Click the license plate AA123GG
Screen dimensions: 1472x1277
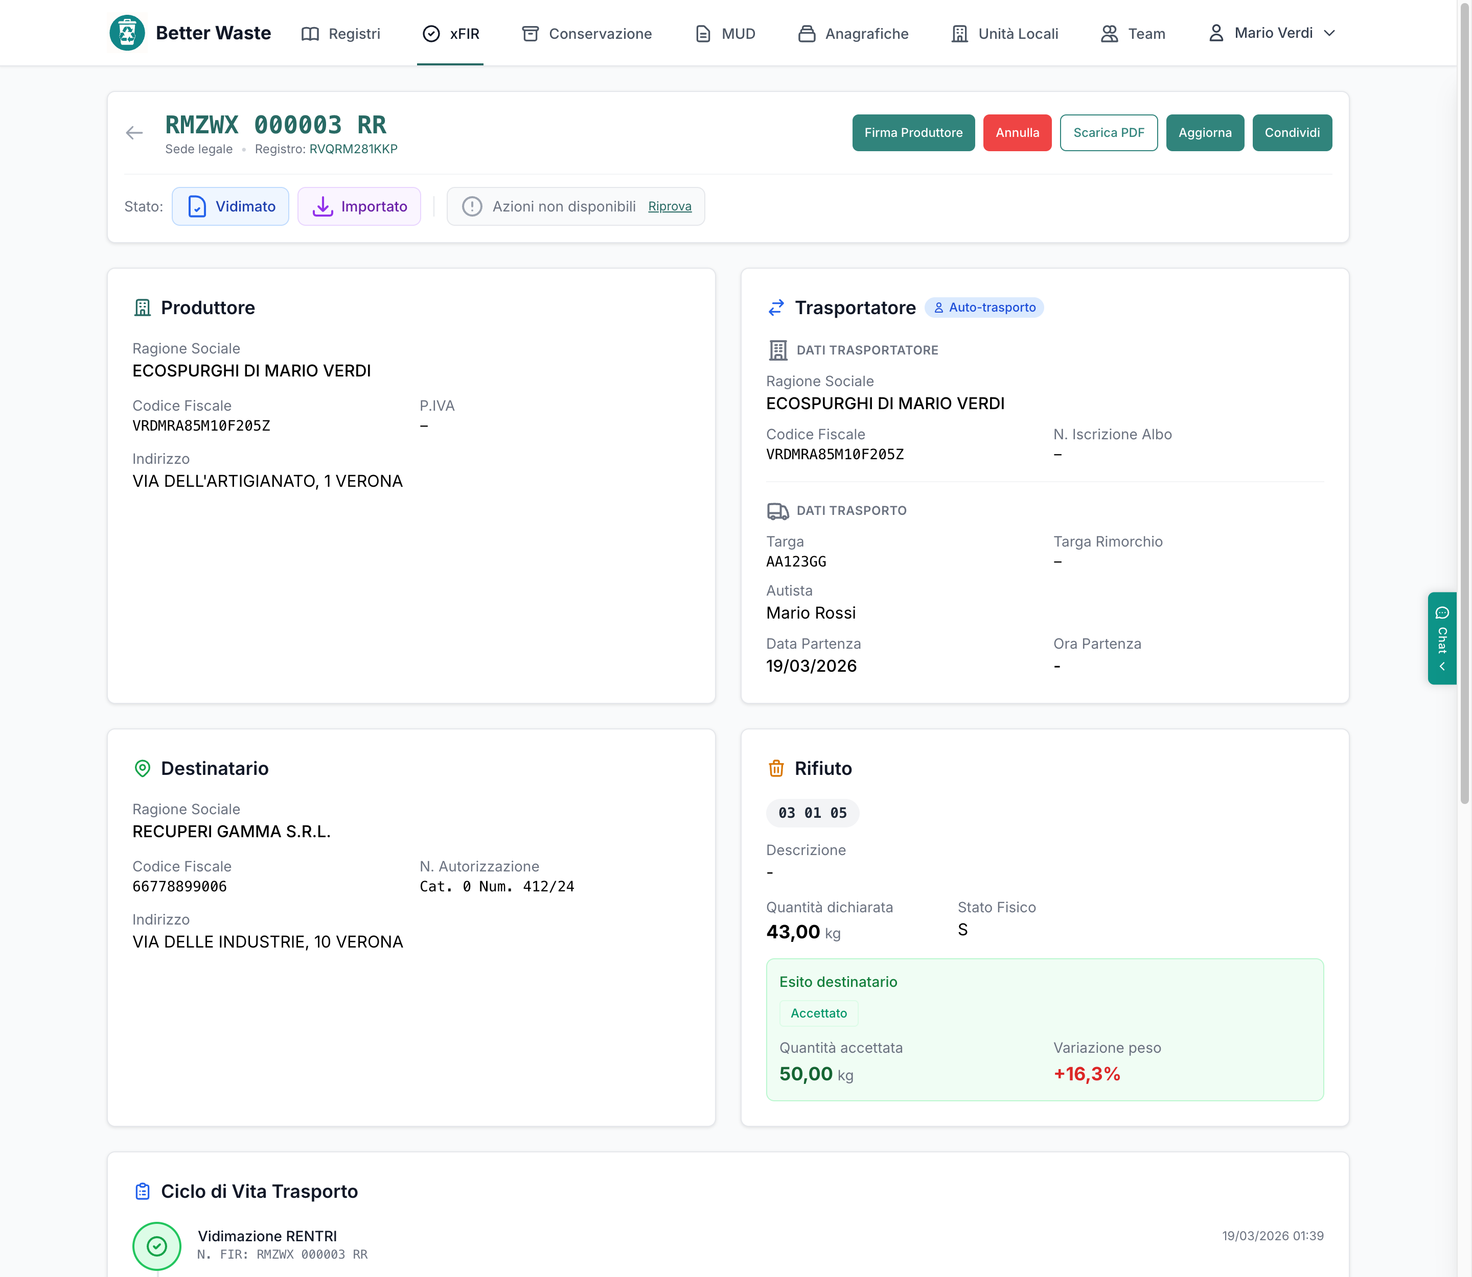coord(796,561)
